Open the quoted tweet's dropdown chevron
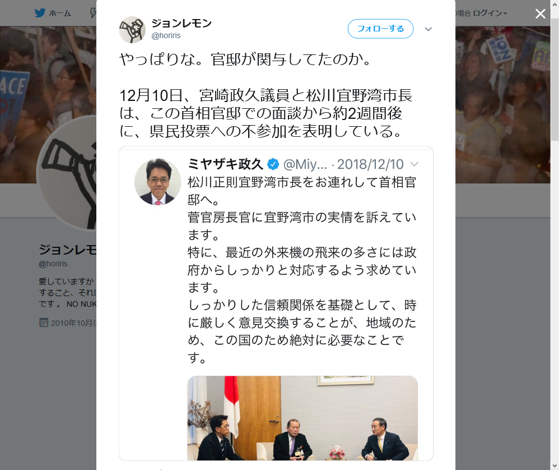This screenshot has height=470, width=559. pyautogui.click(x=414, y=164)
